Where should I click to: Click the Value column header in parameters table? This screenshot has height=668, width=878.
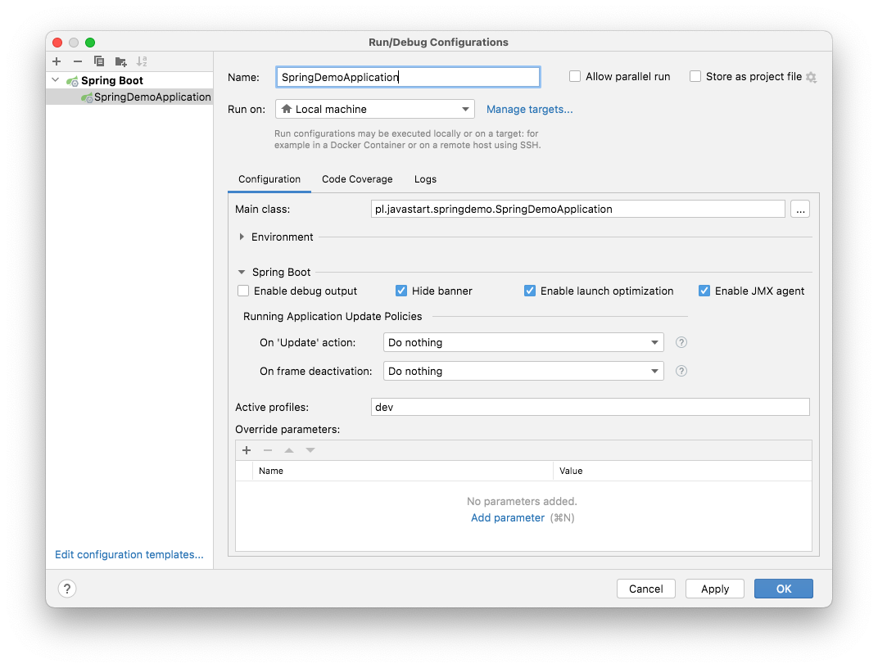pyautogui.click(x=682, y=471)
